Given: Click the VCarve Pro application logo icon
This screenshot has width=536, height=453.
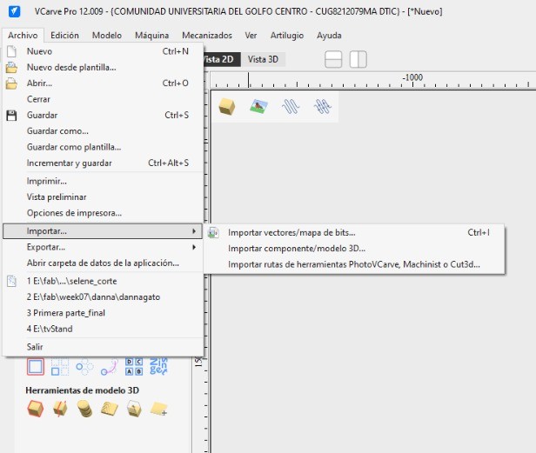Looking at the screenshot, I should [14, 11].
